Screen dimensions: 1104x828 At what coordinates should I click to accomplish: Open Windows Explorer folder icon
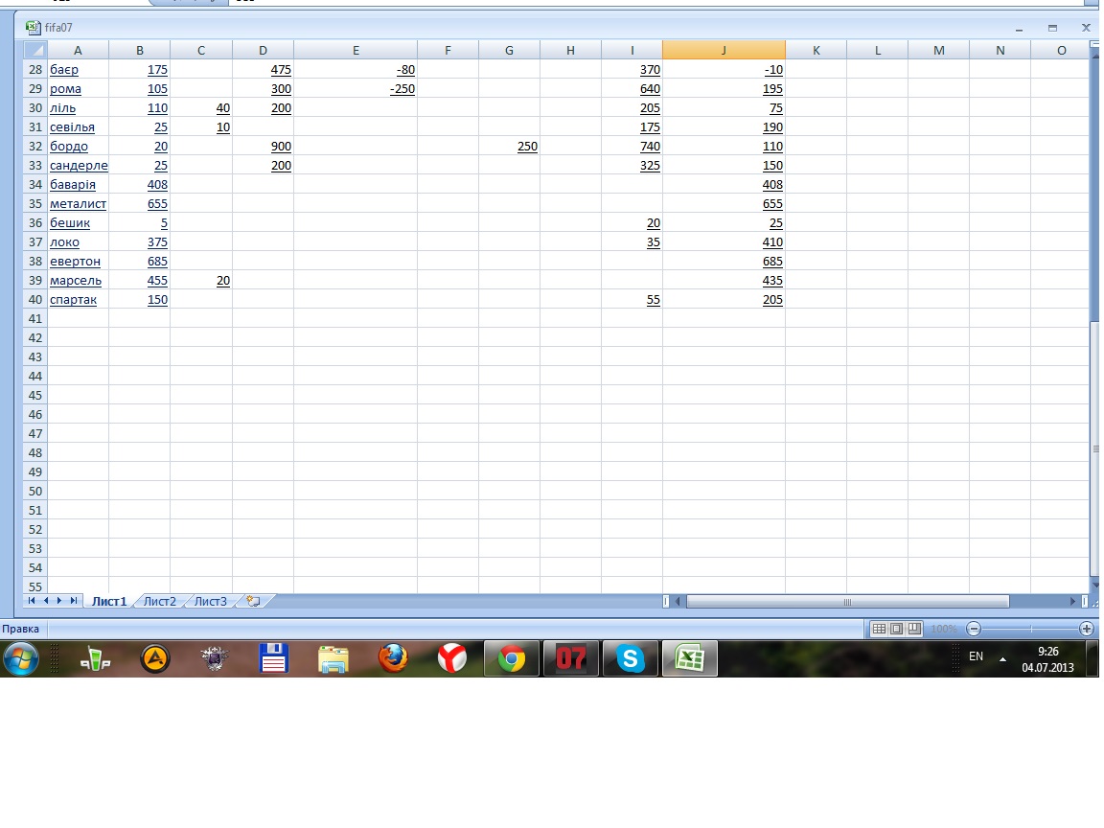coord(333,659)
